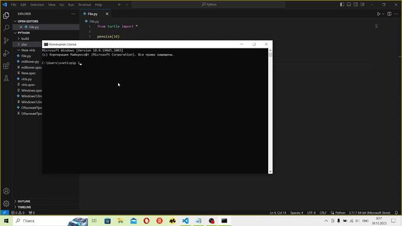Image resolution: width=402 pixels, height=226 pixels.
Task: Open the Customize Layout icon
Action: pos(362,4)
